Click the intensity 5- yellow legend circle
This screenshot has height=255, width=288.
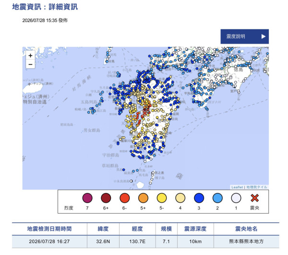coord(162,198)
